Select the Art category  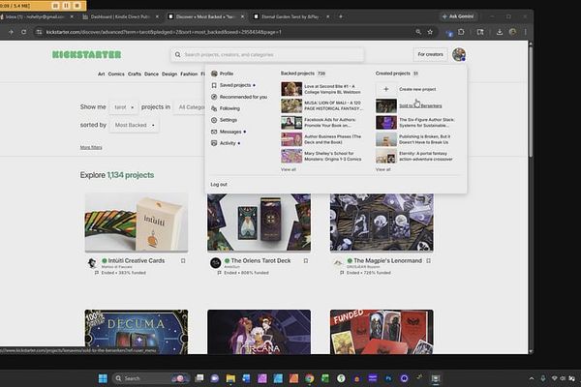[x=101, y=74]
